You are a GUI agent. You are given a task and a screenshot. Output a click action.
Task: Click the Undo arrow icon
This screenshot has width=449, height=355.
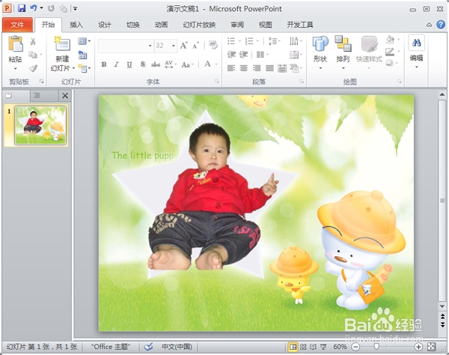34,8
